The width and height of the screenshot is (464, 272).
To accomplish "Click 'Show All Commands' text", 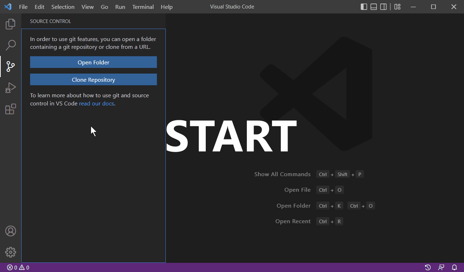I will point(282,174).
